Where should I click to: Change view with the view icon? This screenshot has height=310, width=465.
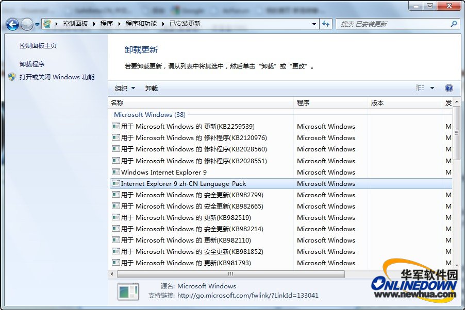pyautogui.click(x=420, y=88)
